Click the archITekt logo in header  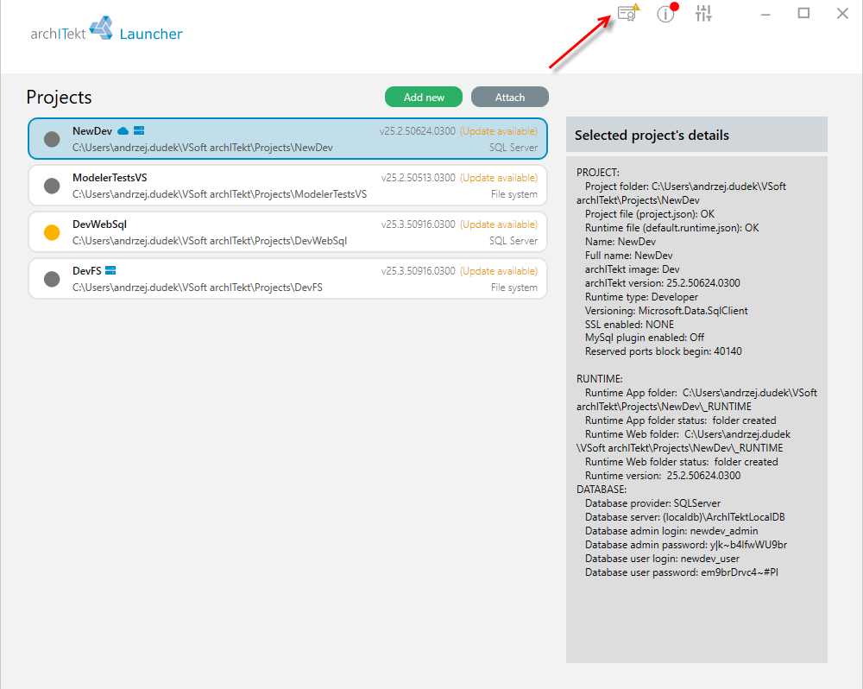click(101, 28)
